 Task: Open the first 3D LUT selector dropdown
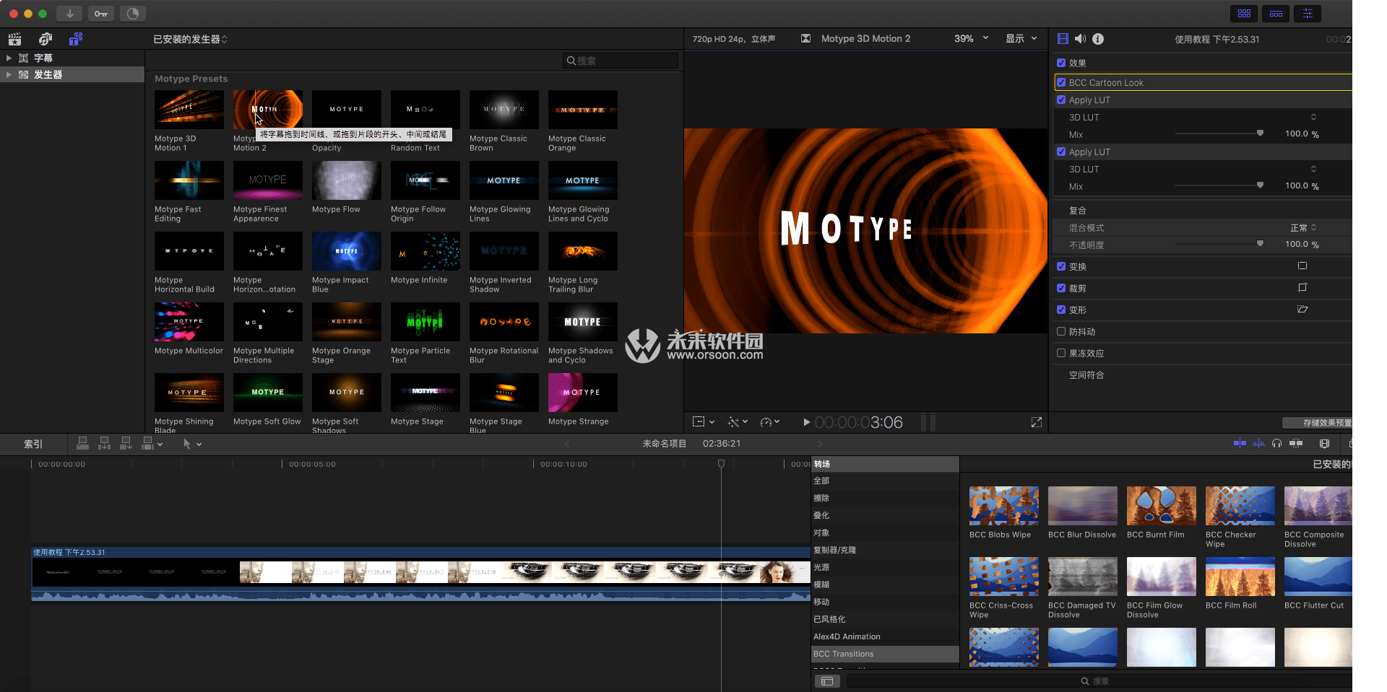click(x=1313, y=117)
